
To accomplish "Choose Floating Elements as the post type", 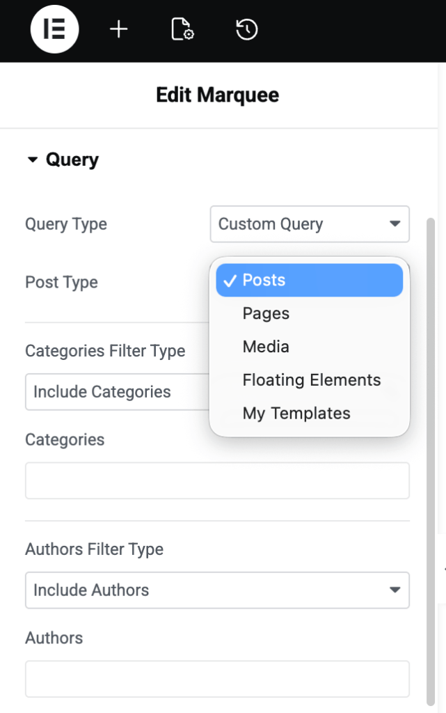I will coord(311,379).
